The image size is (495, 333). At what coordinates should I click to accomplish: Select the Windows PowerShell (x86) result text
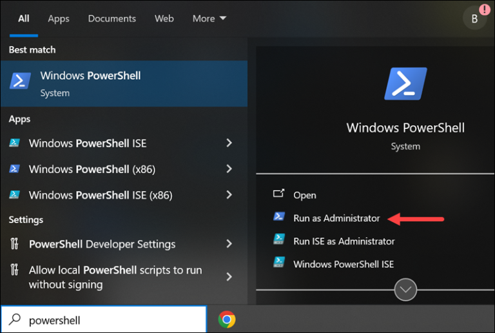tap(92, 169)
